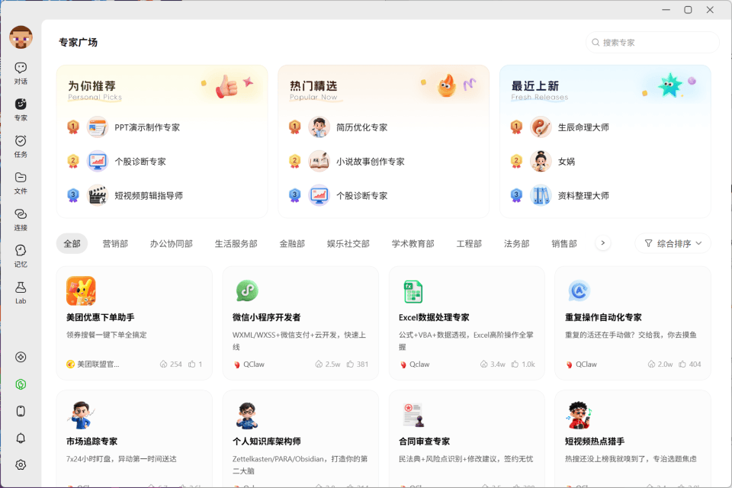Open the 市场追踪专家 card title
The image size is (732, 488).
click(x=92, y=441)
